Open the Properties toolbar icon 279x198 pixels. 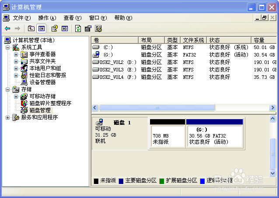(88, 28)
